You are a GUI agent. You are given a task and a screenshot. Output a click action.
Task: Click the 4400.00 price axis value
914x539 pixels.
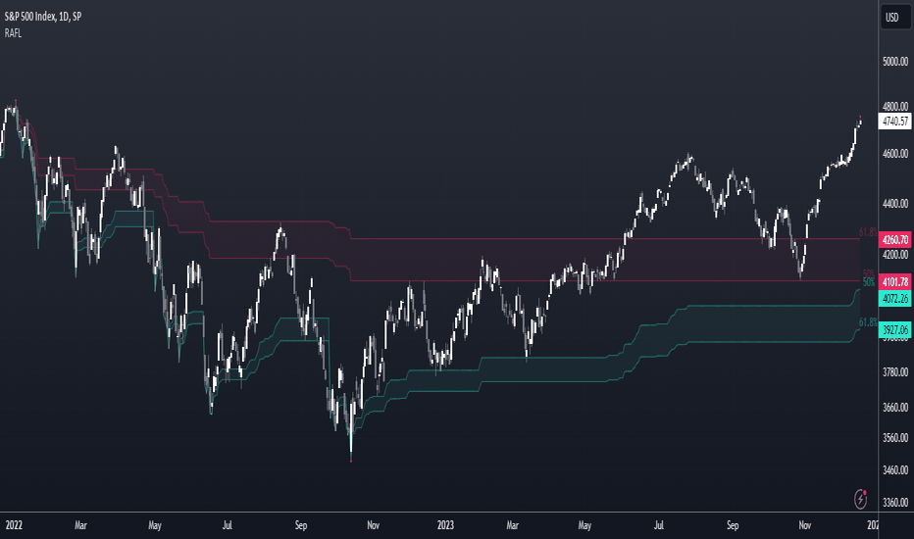895,204
